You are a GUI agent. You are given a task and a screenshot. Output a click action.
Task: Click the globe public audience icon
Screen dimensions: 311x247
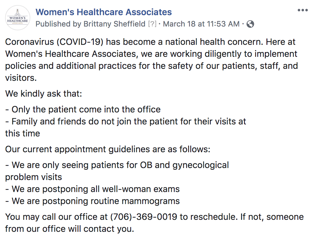click(250, 24)
